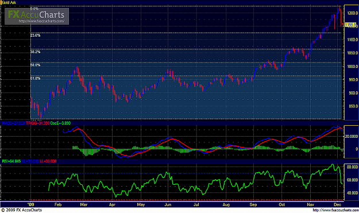Click the Dec marker on time axis
The image size is (359, 213).
tap(338, 204)
